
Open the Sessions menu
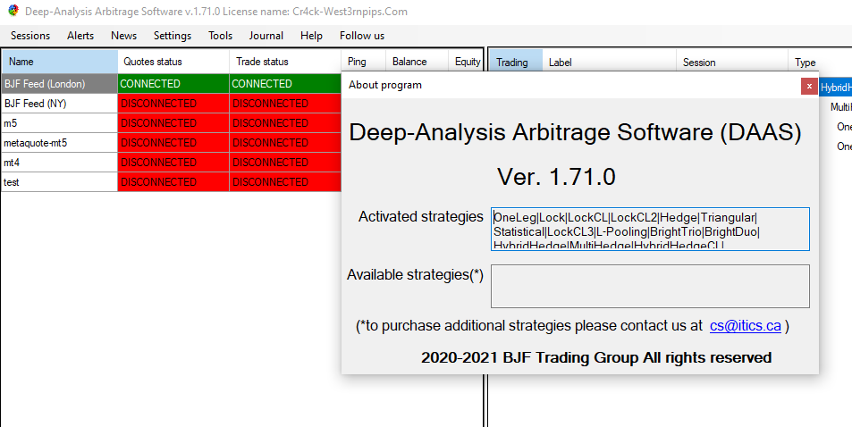30,36
